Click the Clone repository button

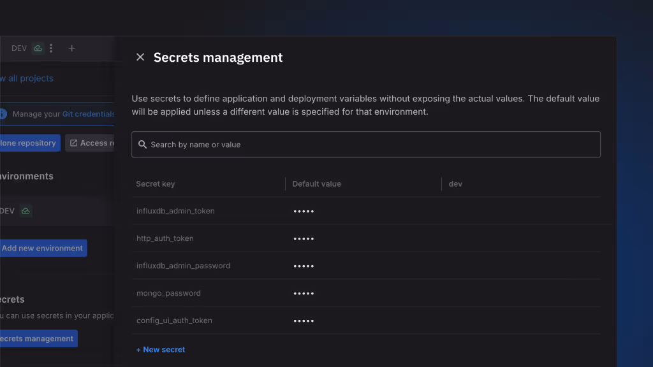tap(28, 143)
